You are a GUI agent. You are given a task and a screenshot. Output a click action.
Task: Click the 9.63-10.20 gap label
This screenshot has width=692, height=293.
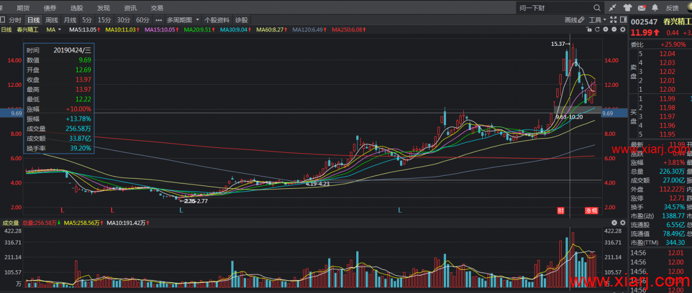tap(569, 117)
